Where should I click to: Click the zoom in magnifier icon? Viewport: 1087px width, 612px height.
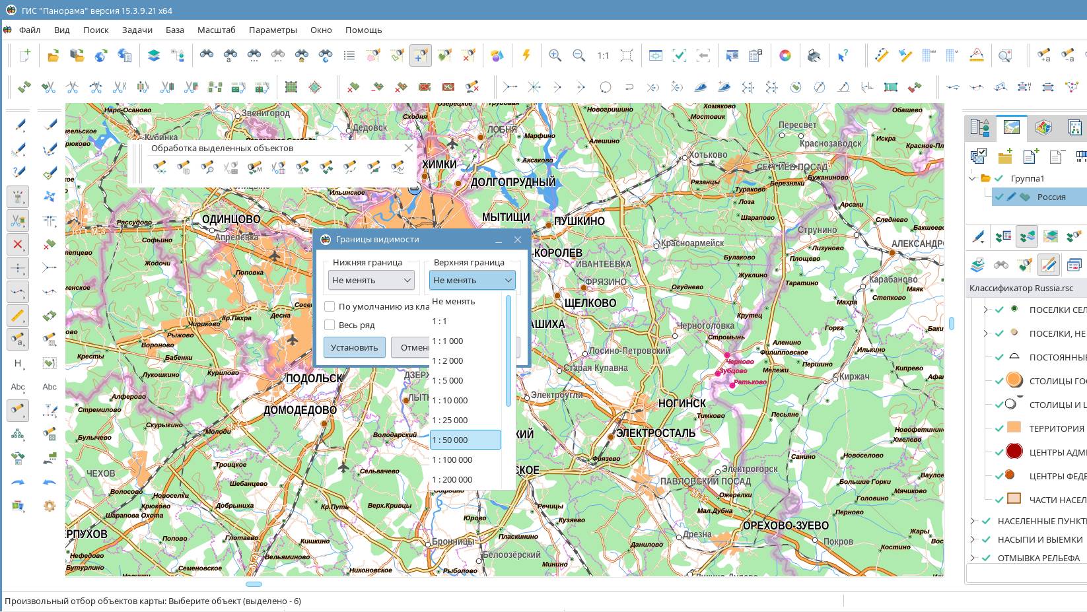click(555, 56)
